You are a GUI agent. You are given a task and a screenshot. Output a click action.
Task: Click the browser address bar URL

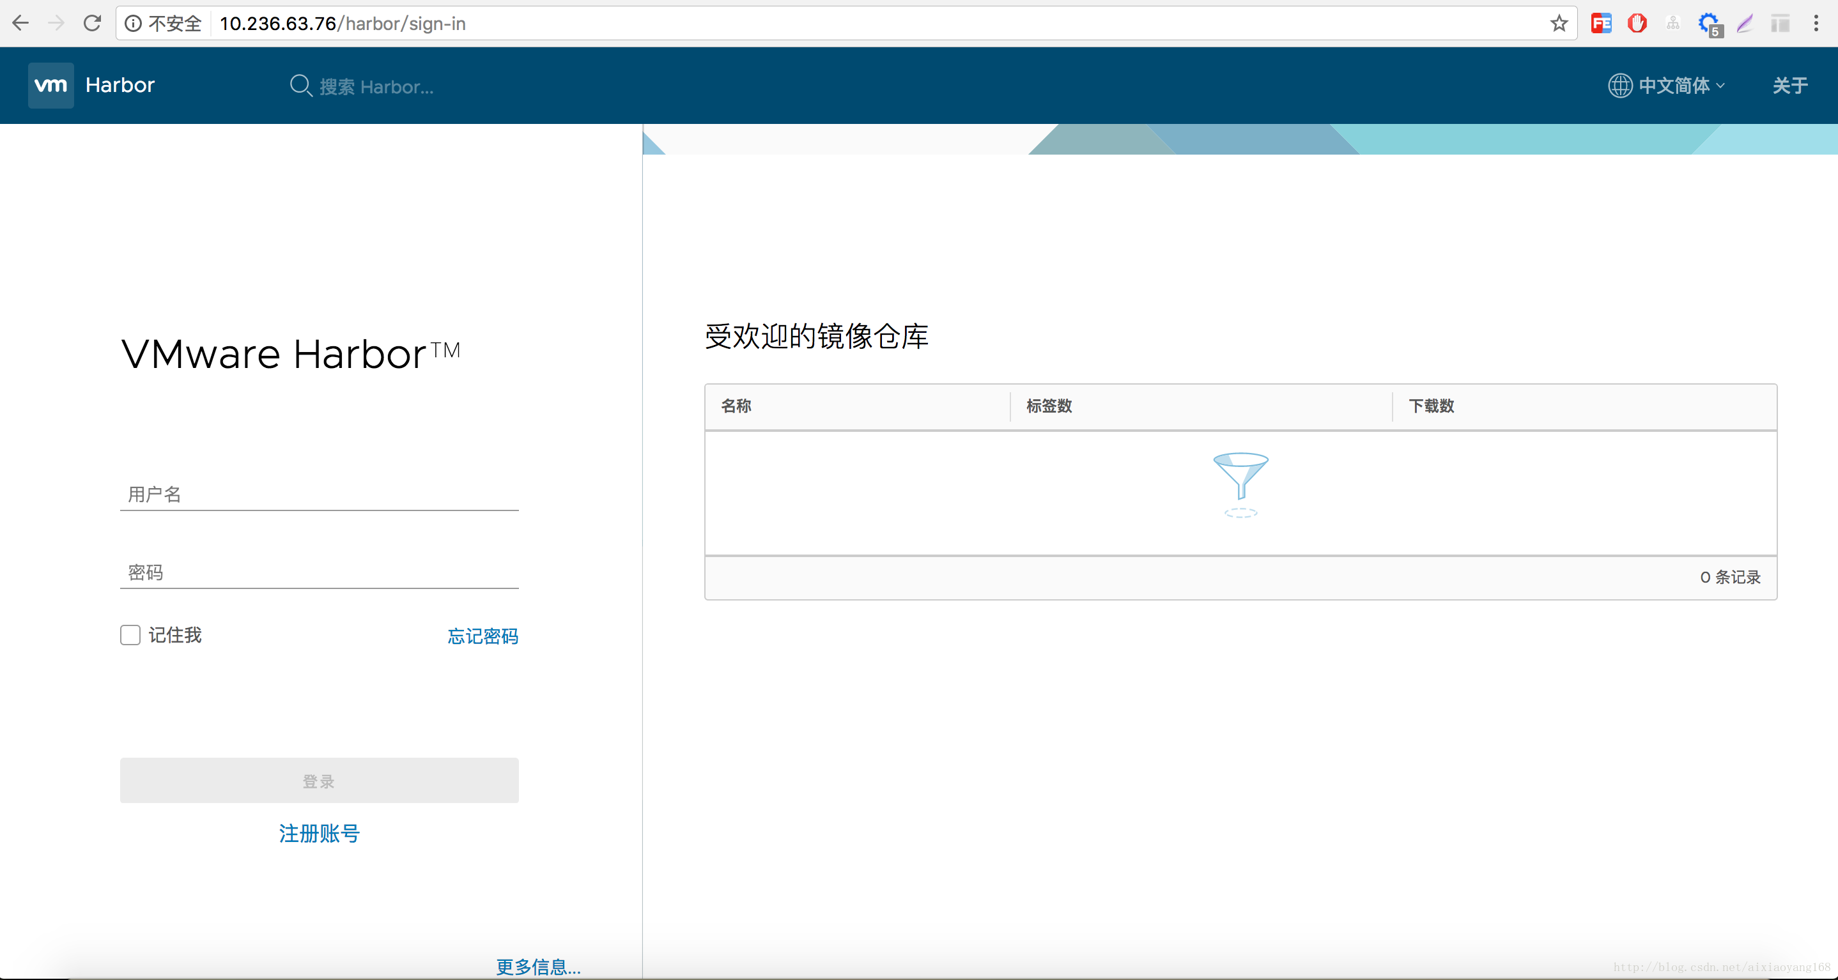point(343,24)
